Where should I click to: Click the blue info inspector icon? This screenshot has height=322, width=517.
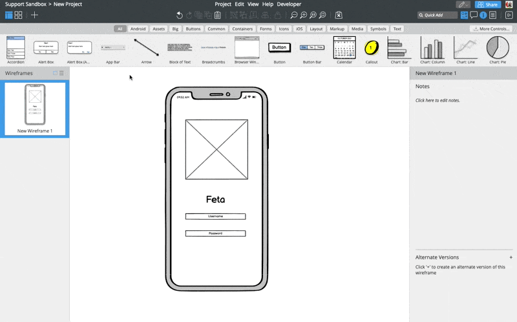(483, 15)
